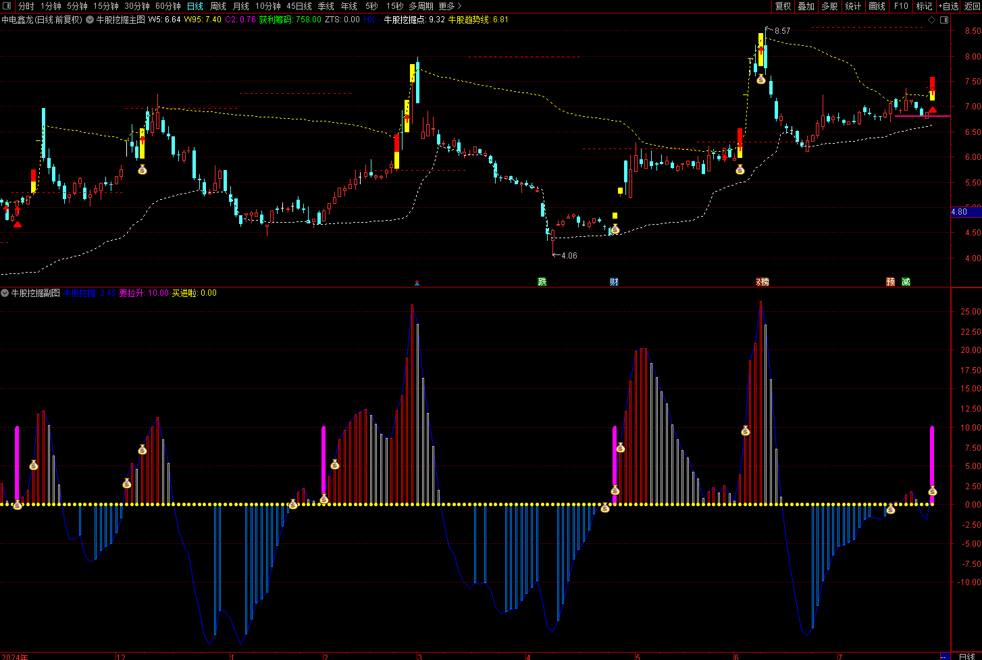Click the 4.06 low price annotation

coord(569,256)
